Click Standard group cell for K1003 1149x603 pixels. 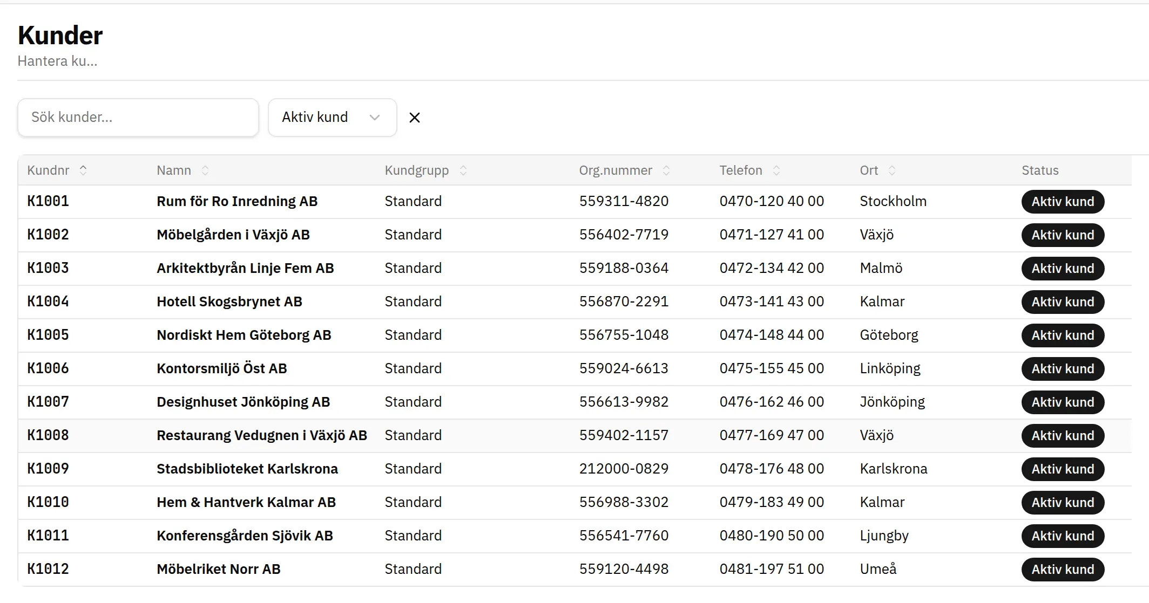tap(413, 269)
